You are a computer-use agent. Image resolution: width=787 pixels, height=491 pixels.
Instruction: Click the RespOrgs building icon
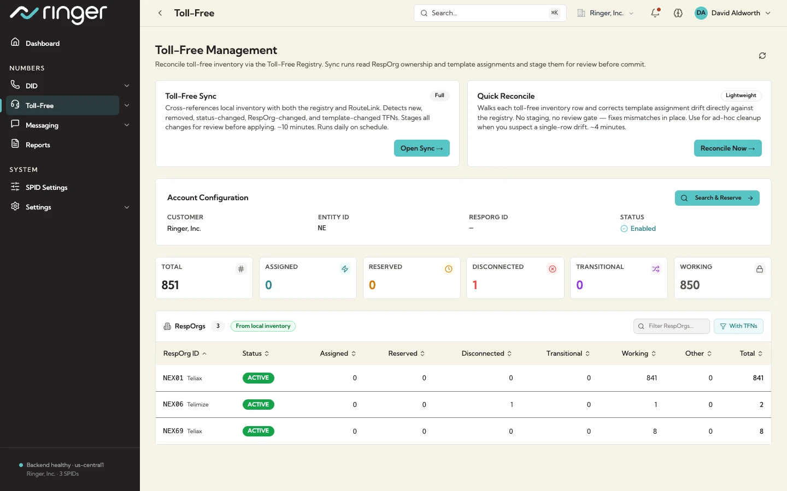click(167, 326)
